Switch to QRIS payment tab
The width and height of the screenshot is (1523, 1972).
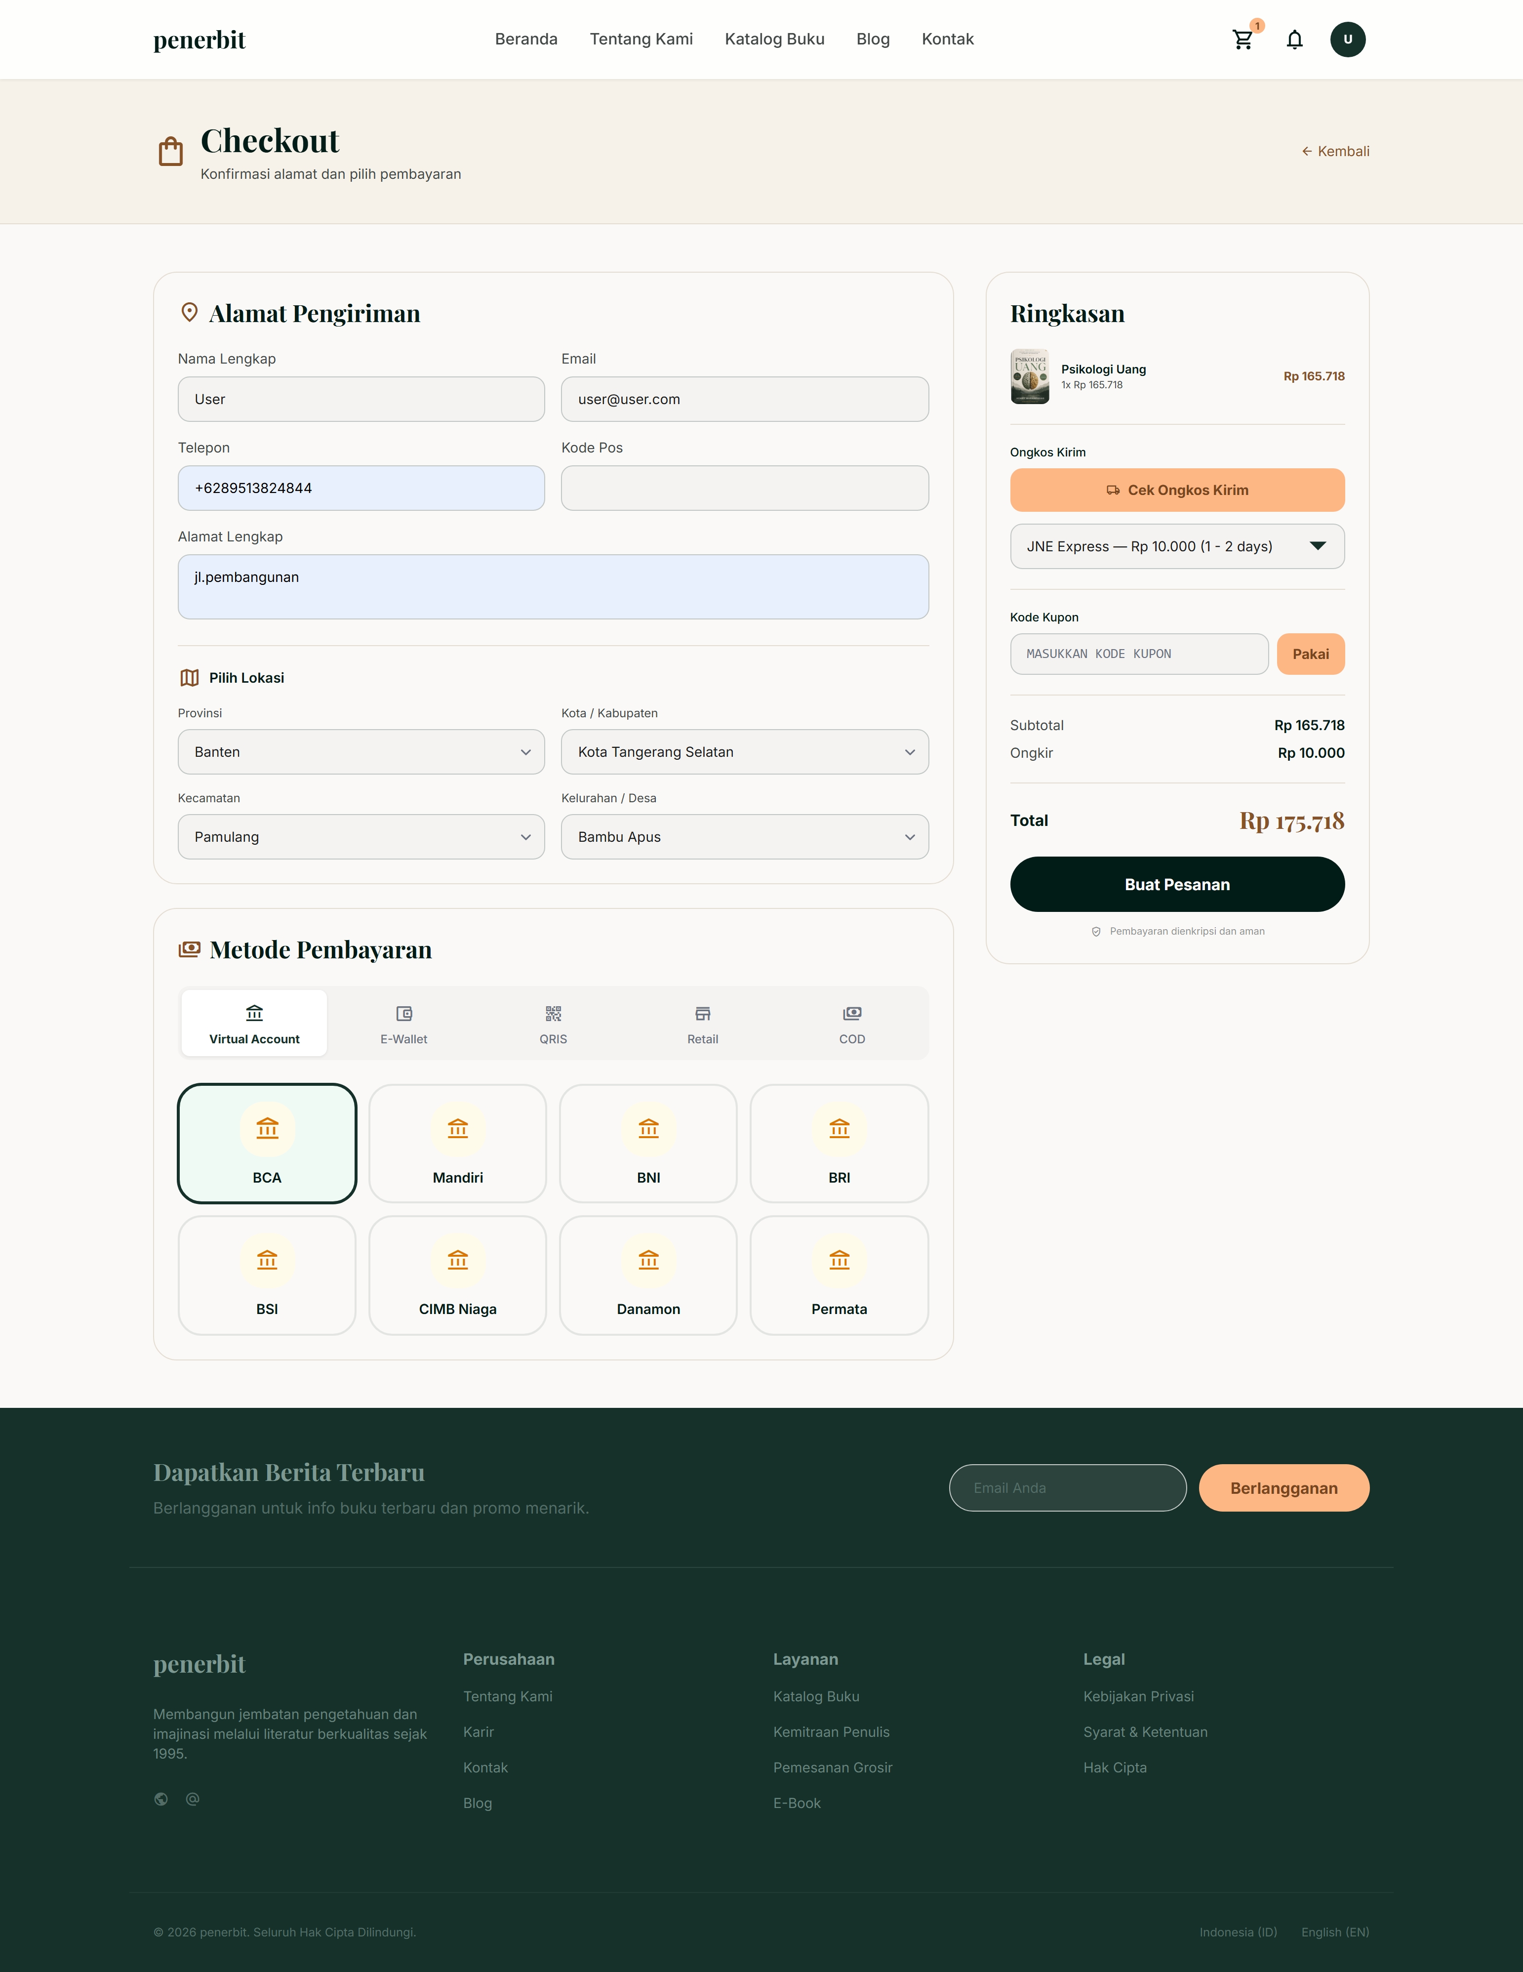pos(554,1024)
